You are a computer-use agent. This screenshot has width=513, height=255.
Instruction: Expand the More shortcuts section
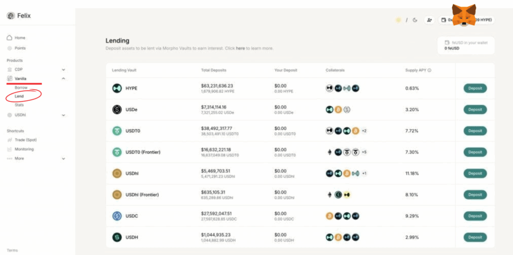[x=64, y=159]
